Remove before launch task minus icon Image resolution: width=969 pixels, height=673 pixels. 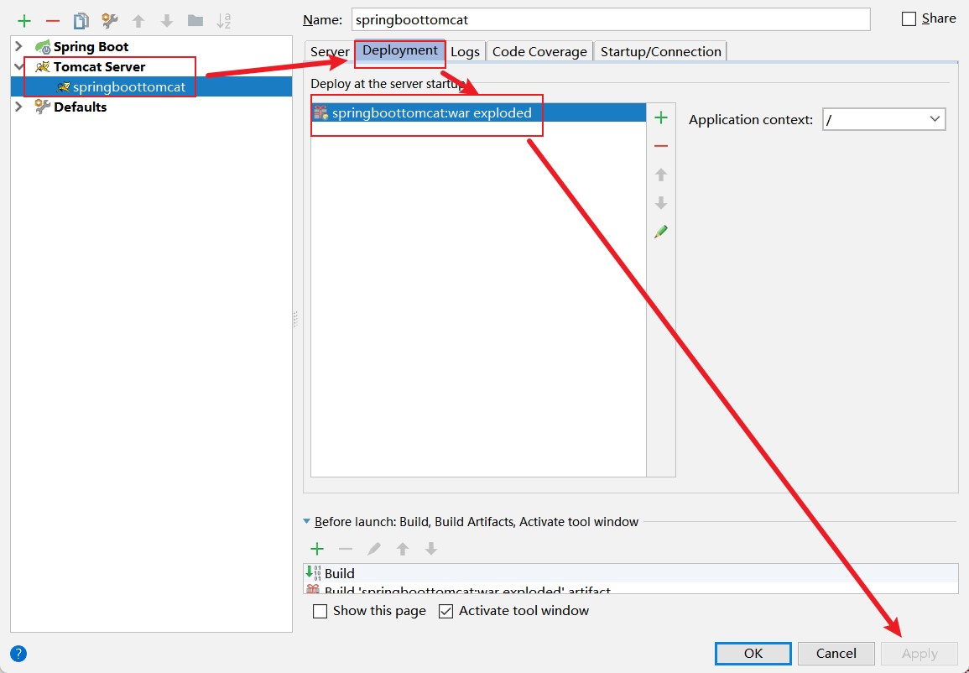click(x=346, y=548)
